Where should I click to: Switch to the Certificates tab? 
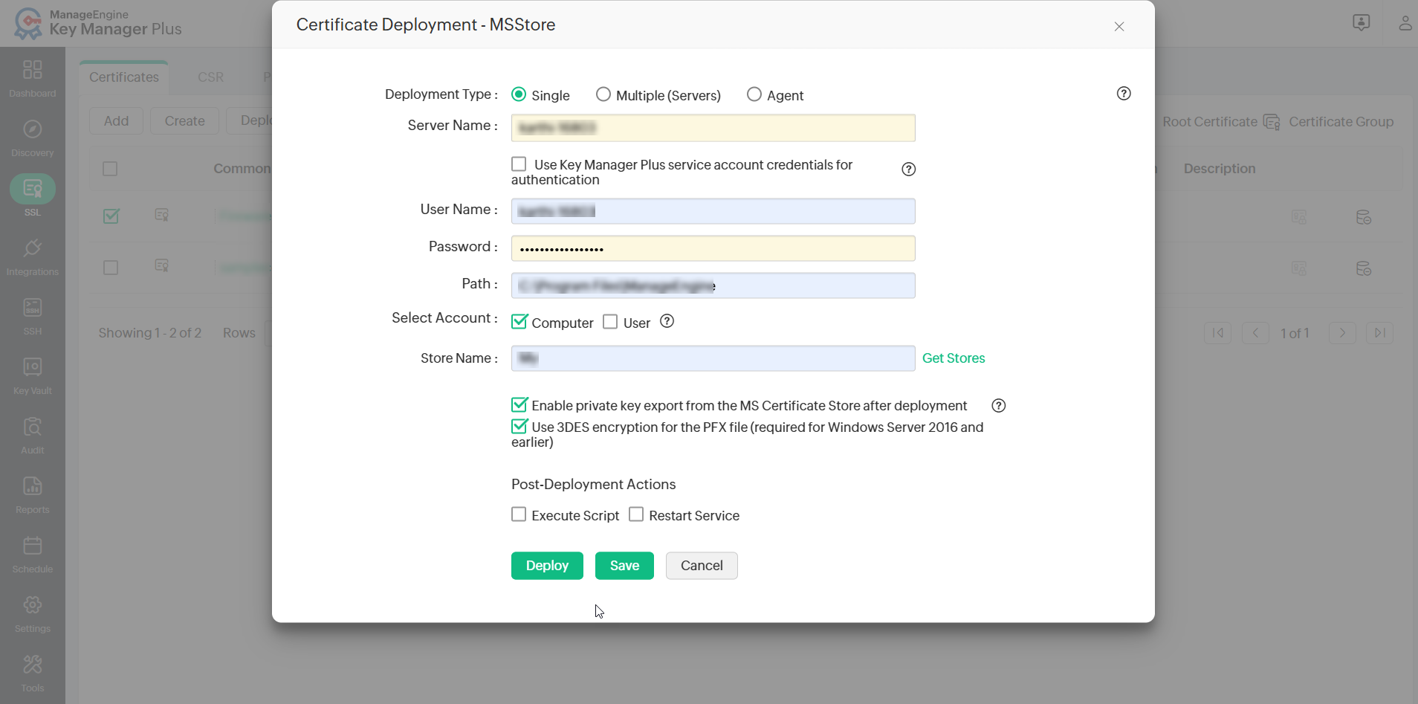[124, 77]
